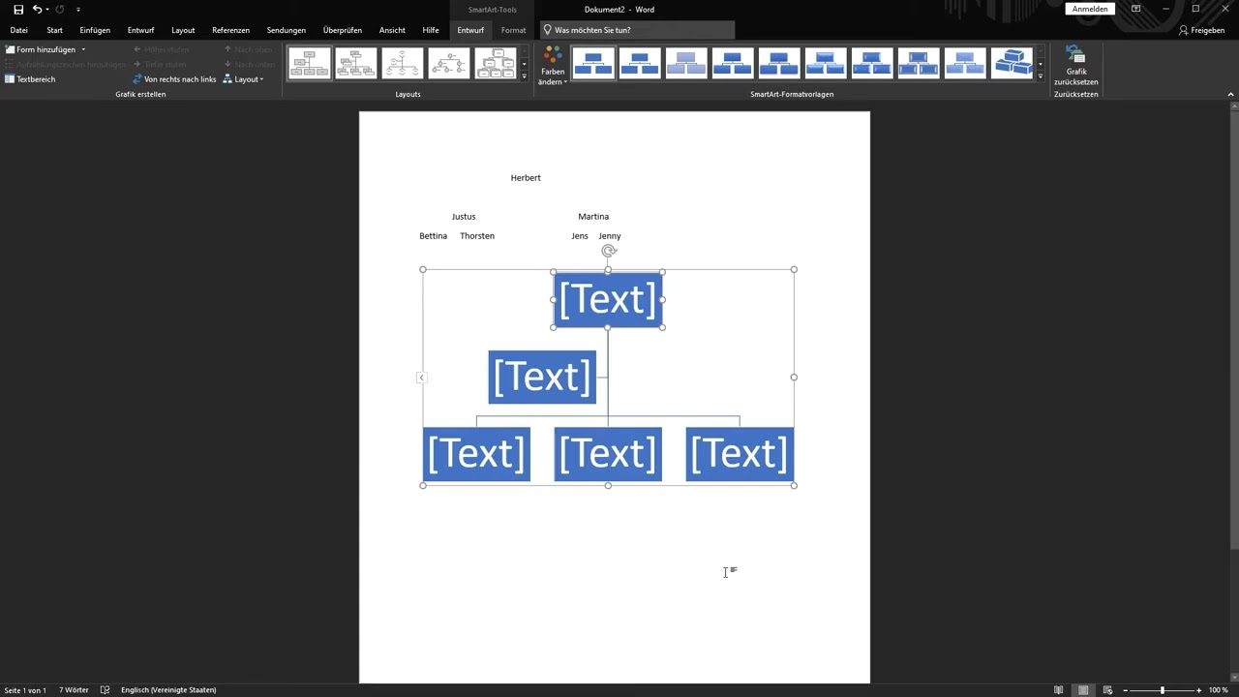Switch to Web Layout view icon
Screen dimensions: 1239x697
pos(1107,690)
